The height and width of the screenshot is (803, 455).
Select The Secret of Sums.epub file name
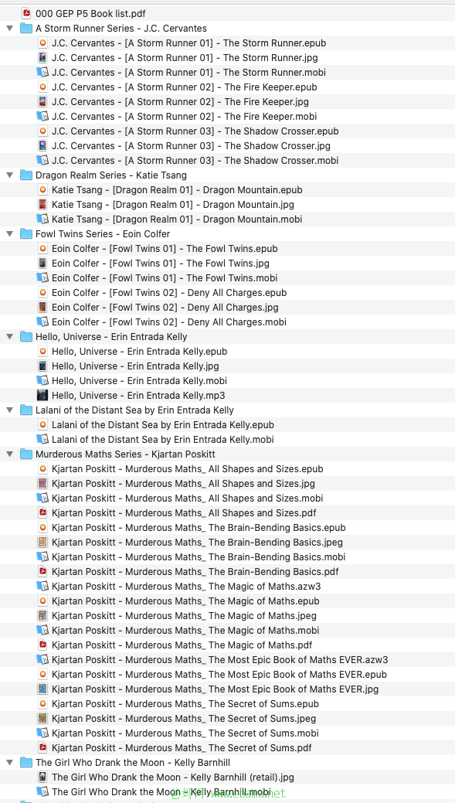coord(185,703)
